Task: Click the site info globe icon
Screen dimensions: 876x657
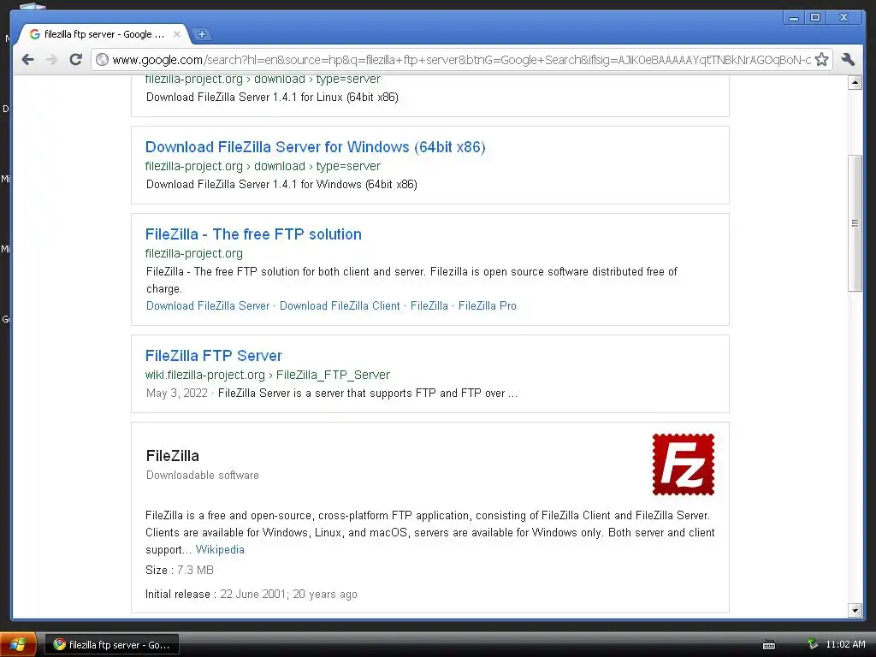Action: pyautogui.click(x=102, y=59)
